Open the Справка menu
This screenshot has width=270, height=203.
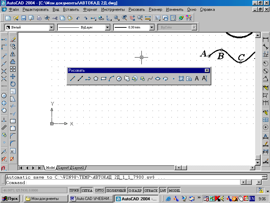[x=207, y=9]
